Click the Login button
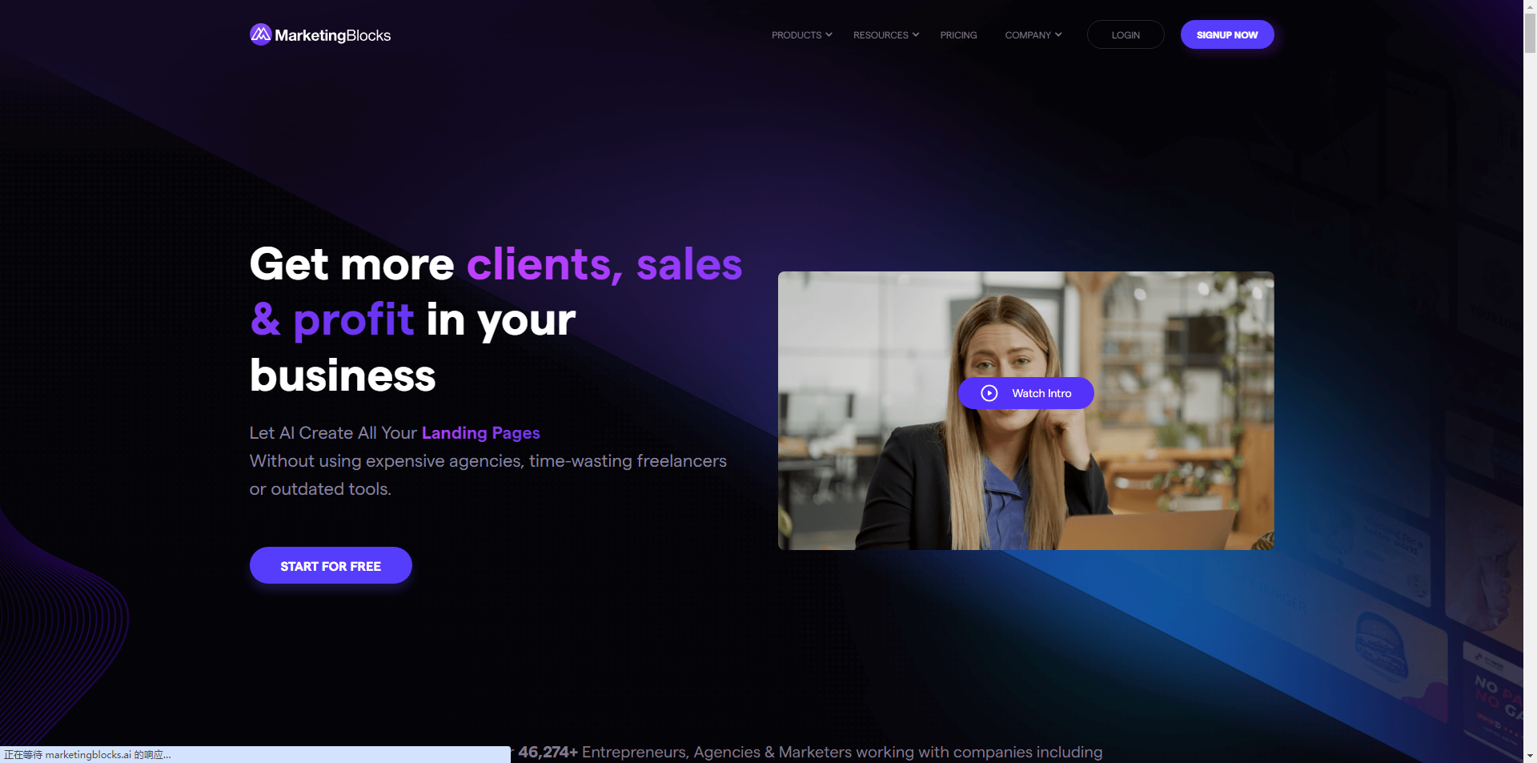Viewport: 1537px width, 763px height. coord(1126,34)
